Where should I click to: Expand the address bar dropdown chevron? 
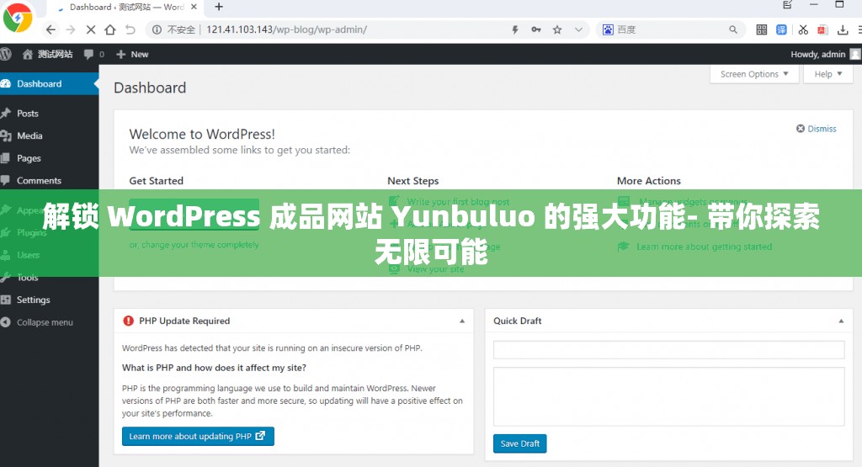pos(578,29)
